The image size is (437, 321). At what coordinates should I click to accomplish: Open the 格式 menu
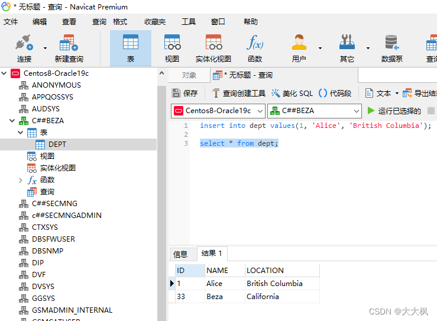[120, 22]
